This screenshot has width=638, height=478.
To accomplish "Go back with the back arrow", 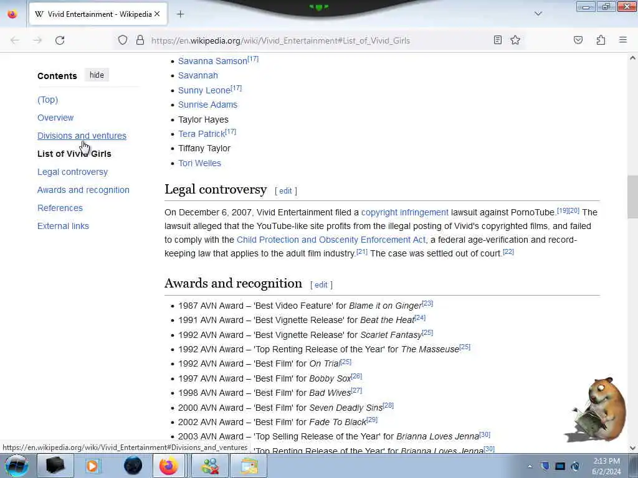I will (x=15, y=40).
